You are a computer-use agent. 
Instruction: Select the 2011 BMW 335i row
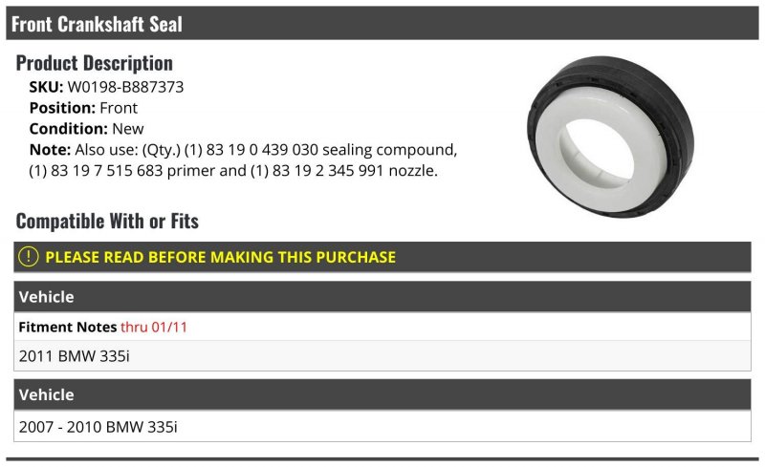tap(382, 356)
